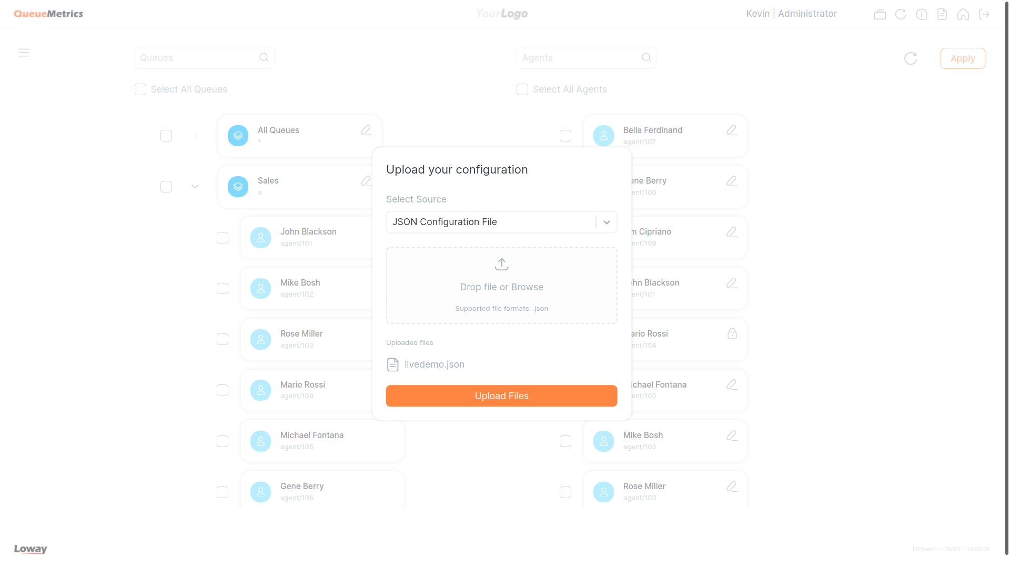Expand the Sales queue dropdown arrow
The width and height of the screenshot is (1010, 568).
coord(195,186)
